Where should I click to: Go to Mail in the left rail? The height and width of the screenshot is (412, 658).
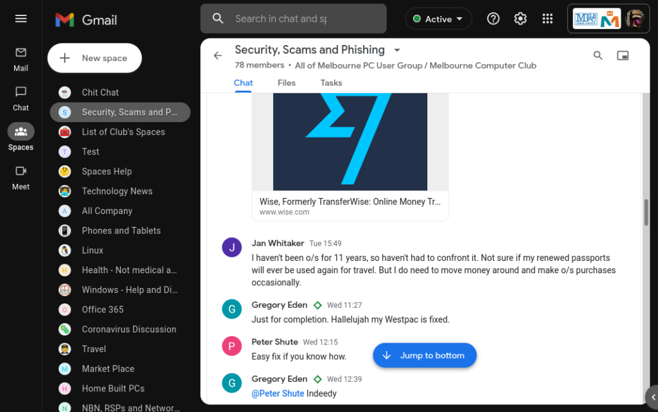point(21,60)
